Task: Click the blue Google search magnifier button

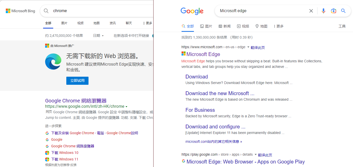Action: point(343,11)
